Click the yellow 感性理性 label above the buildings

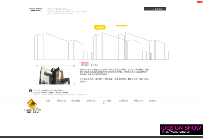100,27
